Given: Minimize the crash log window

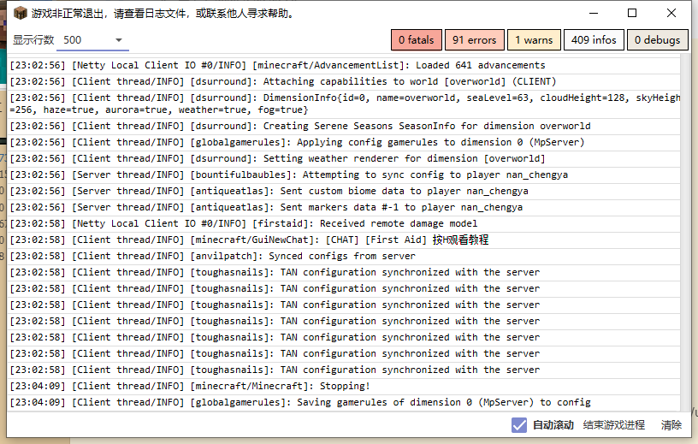Looking at the screenshot, I should (x=593, y=13).
